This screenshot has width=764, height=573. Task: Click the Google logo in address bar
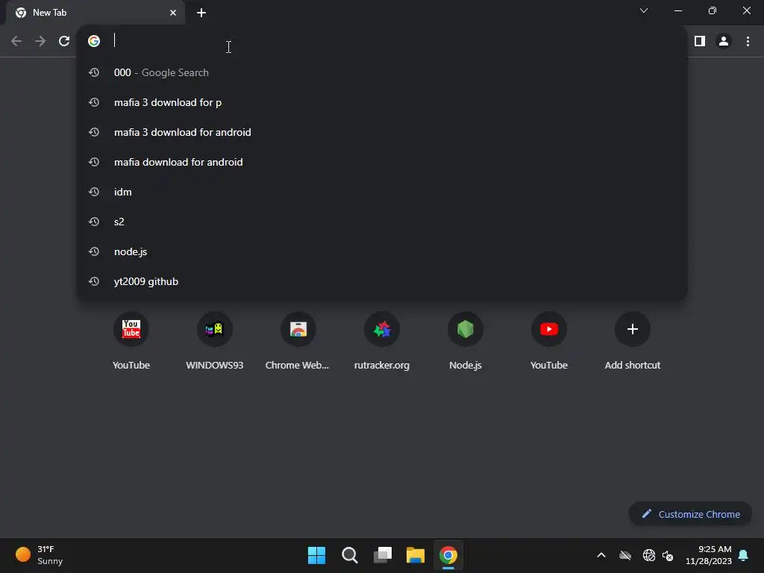coord(93,41)
